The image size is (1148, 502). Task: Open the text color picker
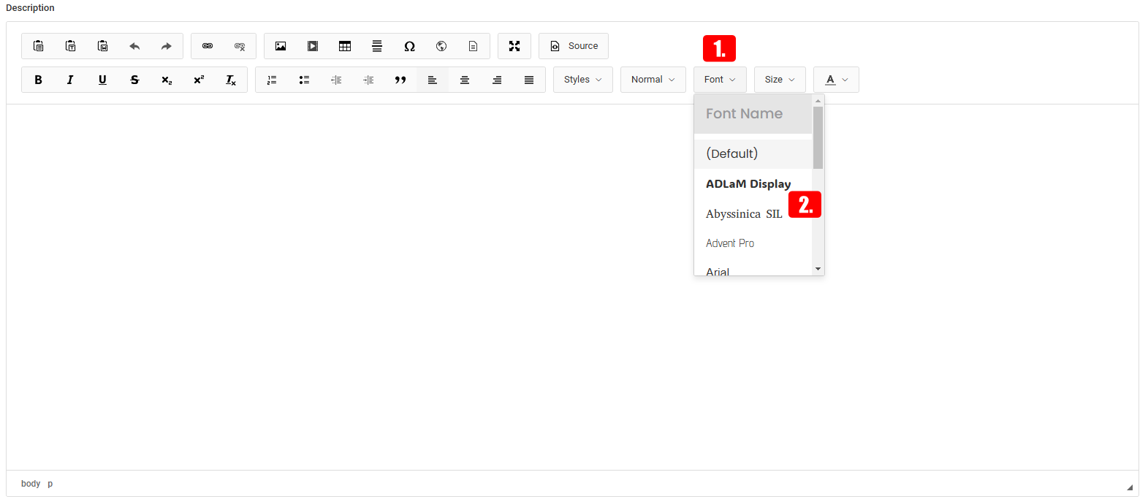click(x=836, y=80)
